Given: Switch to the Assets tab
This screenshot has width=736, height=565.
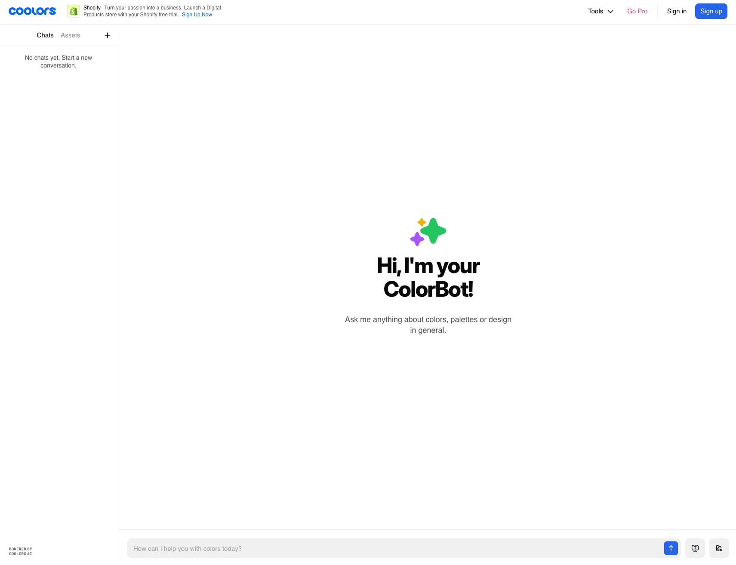Looking at the screenshot, I should (70, 35).
